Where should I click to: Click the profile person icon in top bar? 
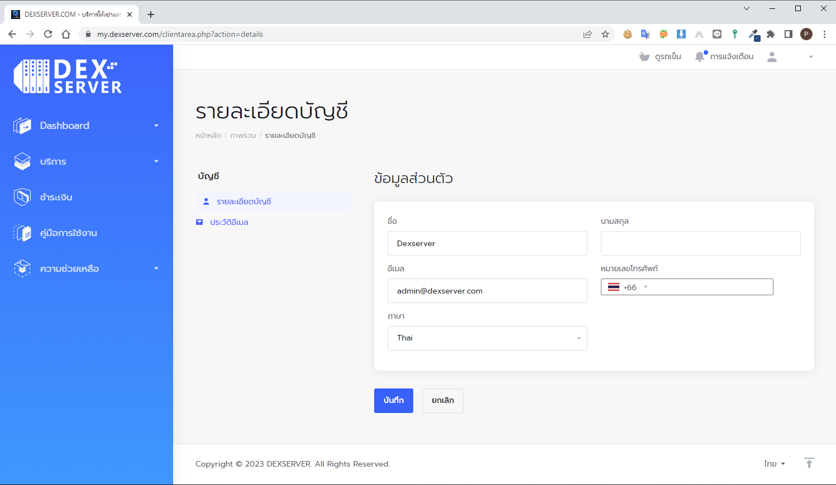[x=772, y=56]
